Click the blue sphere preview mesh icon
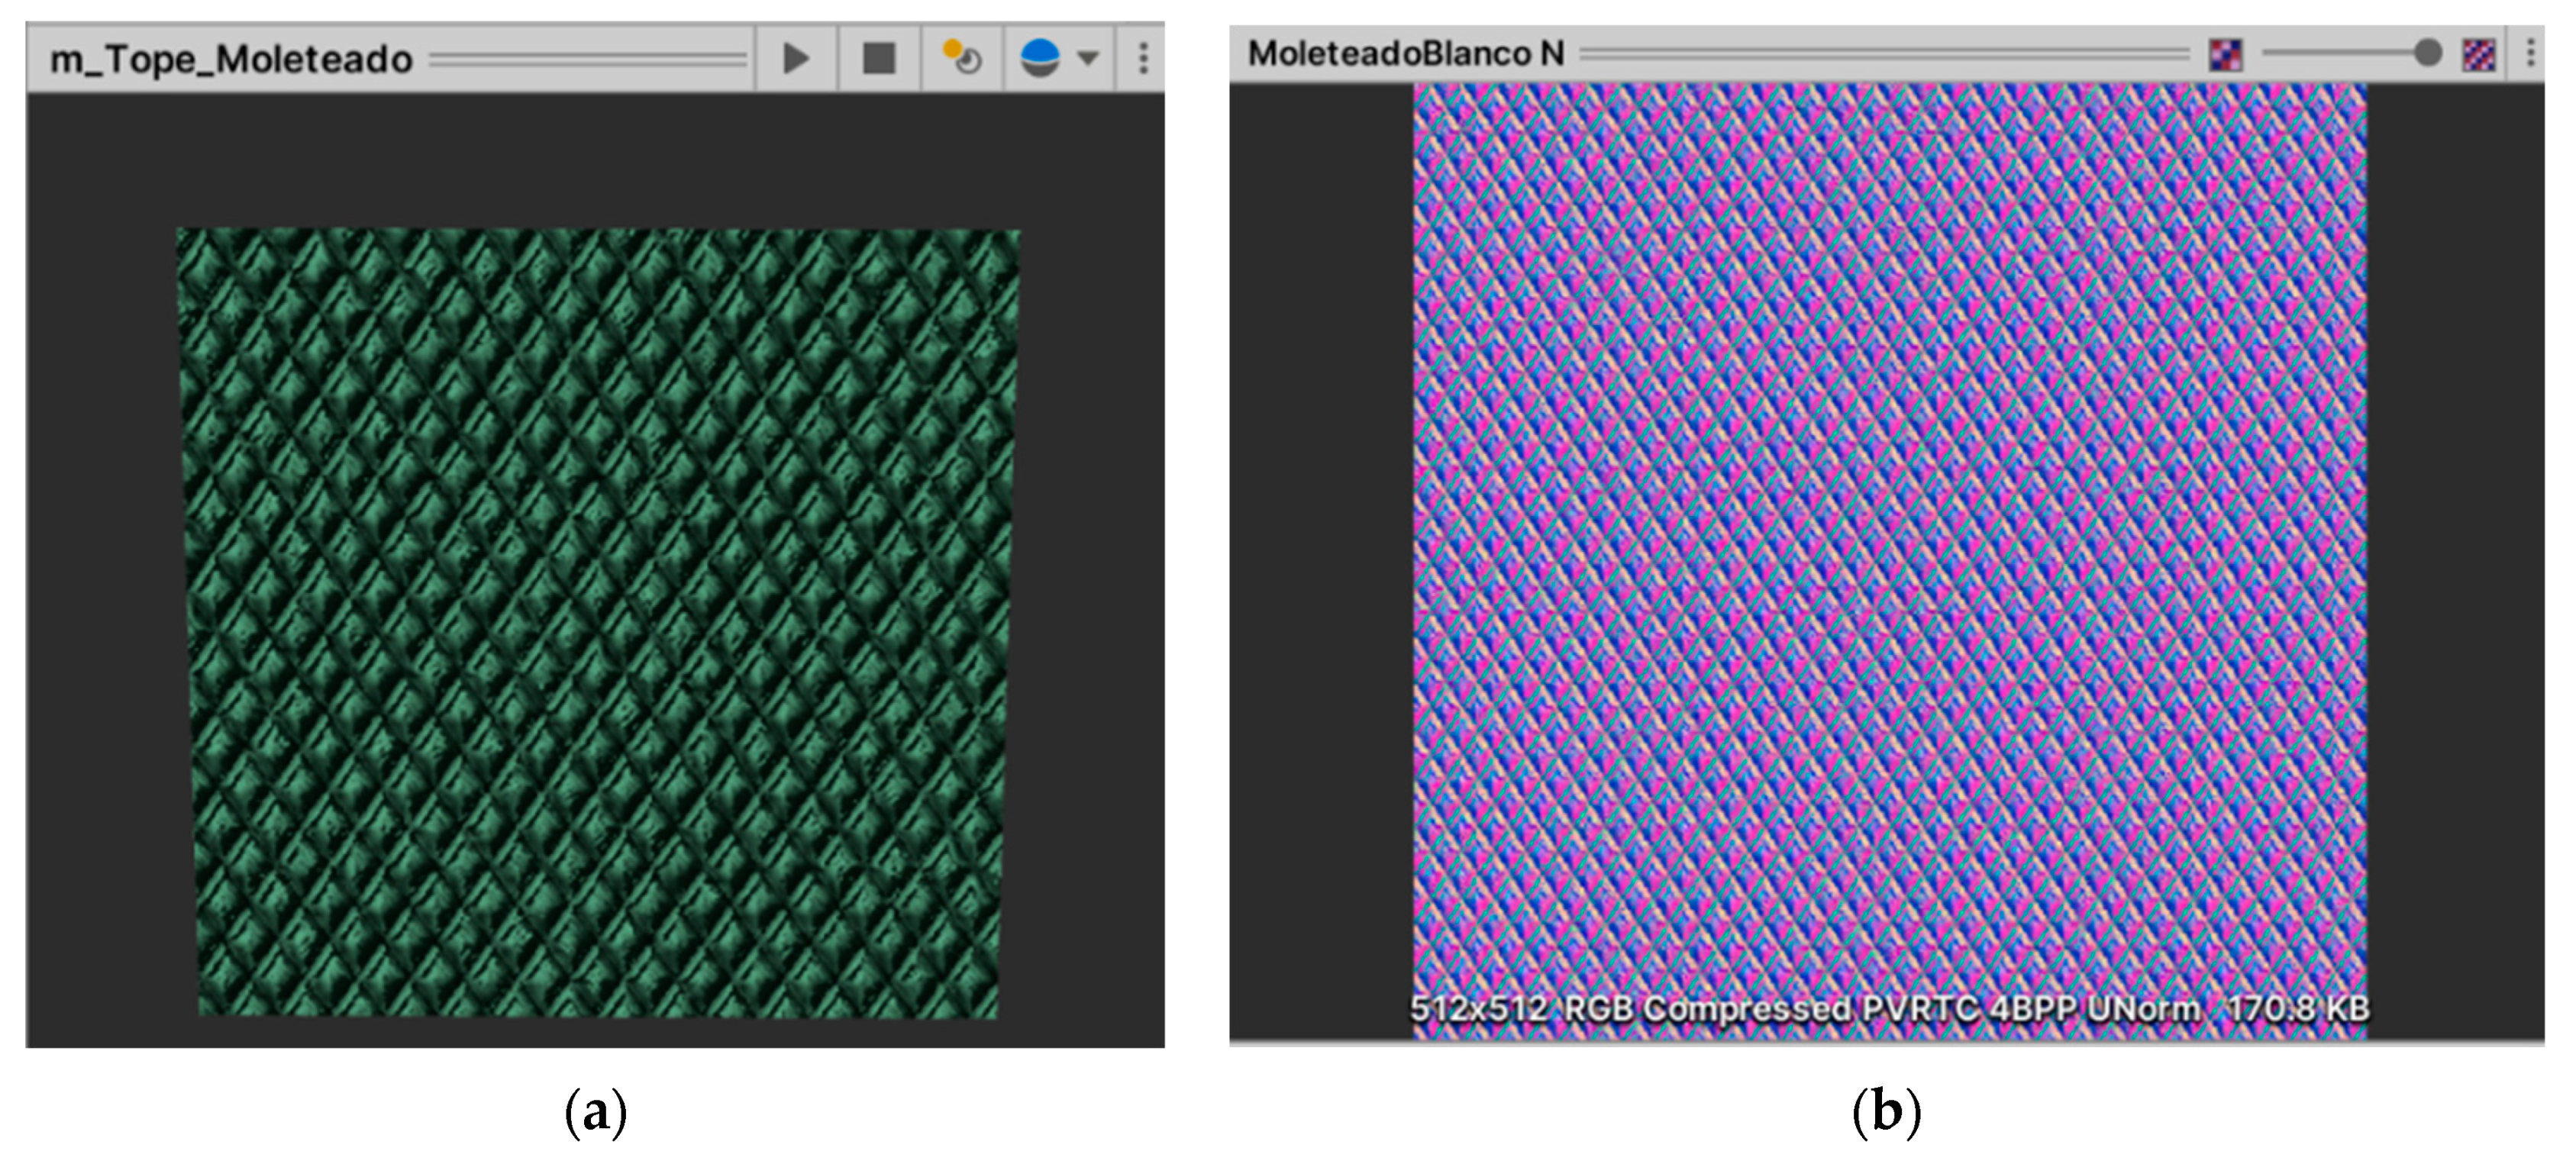 point(1039,59)
